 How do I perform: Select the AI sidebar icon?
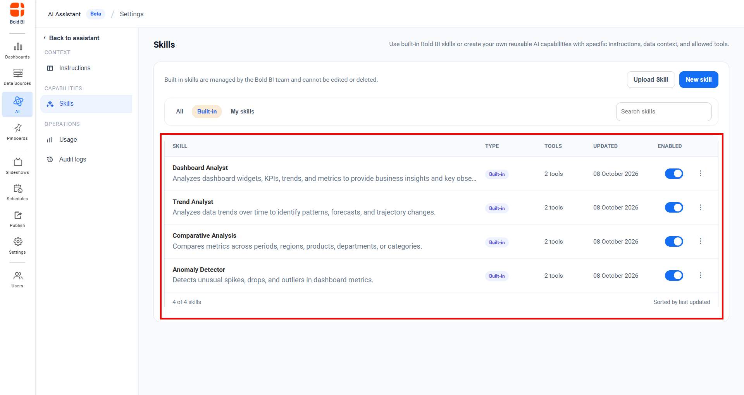(17, 104)
